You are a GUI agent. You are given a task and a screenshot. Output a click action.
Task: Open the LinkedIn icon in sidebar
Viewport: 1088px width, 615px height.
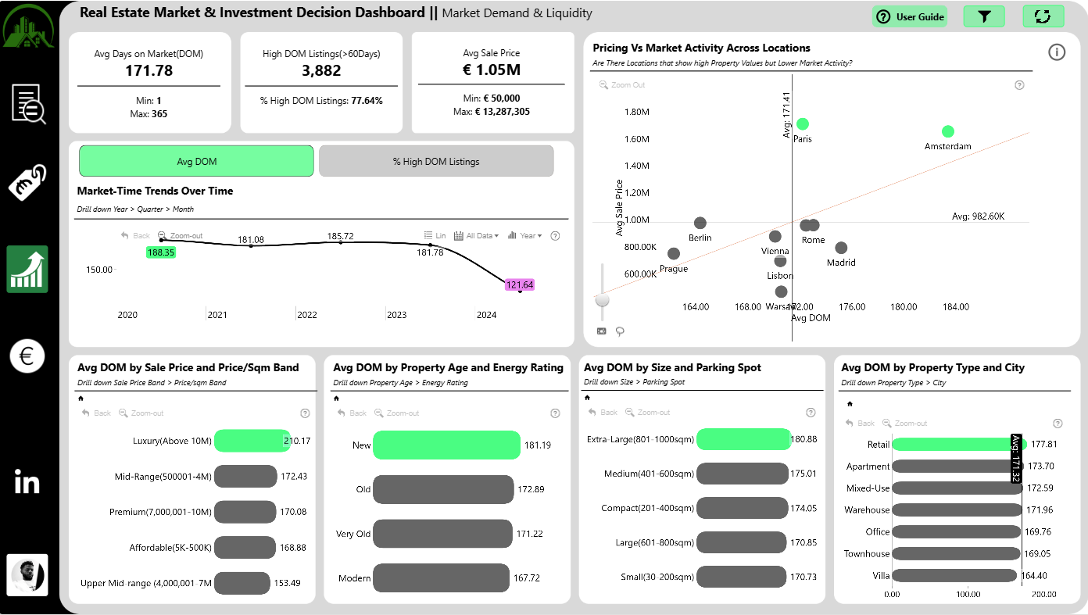pos(27,481)
